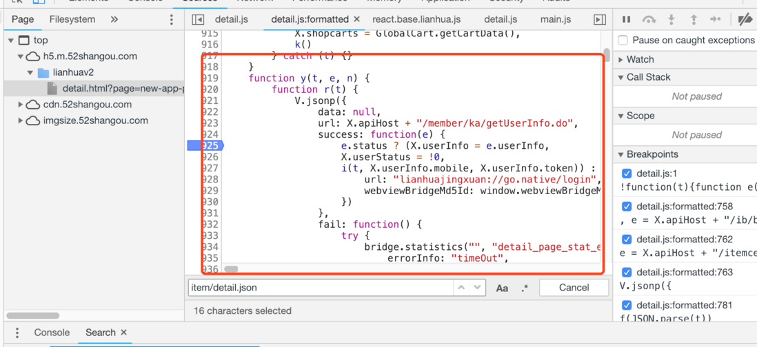Uncheck breakpoint detail.js:formatted:758

coord(627,207)
